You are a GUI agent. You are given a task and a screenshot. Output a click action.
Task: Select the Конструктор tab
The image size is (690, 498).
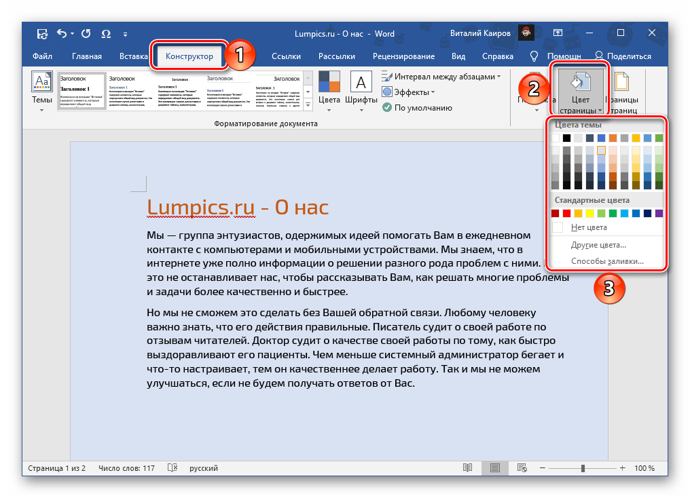189,56
